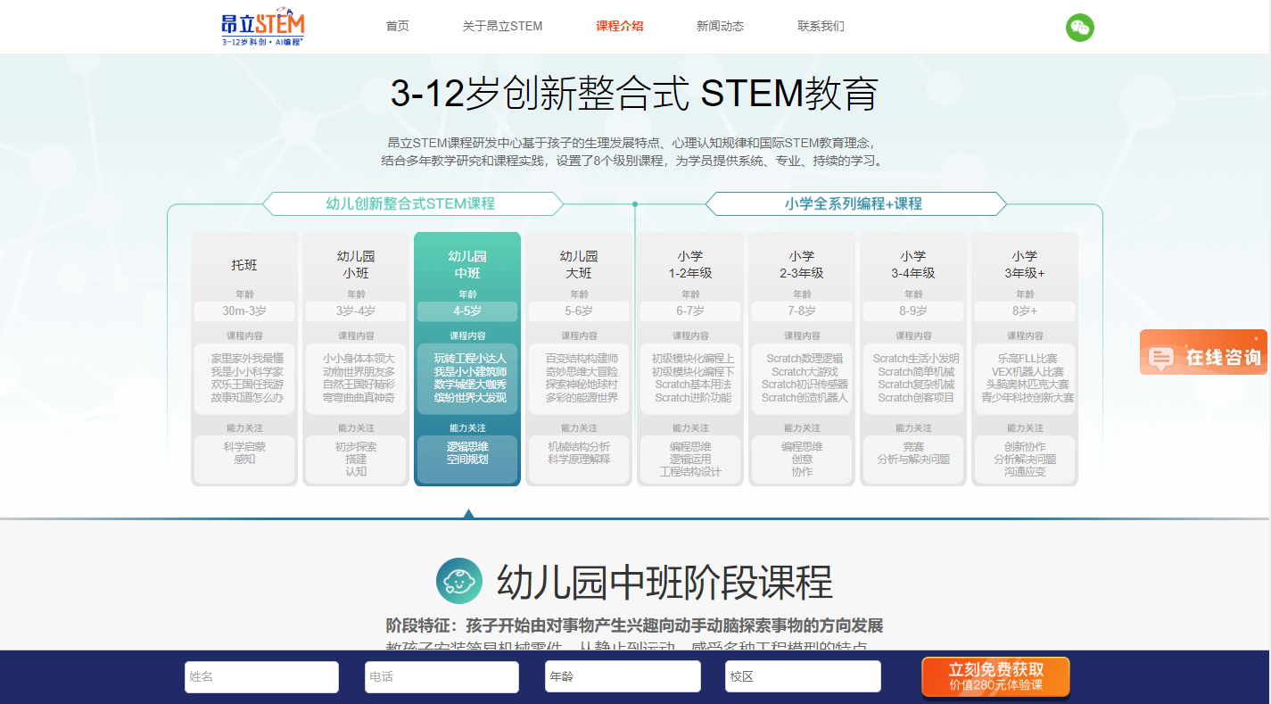Click the 7-8岁 age value
1271x704 pixels.
(802, 311)
